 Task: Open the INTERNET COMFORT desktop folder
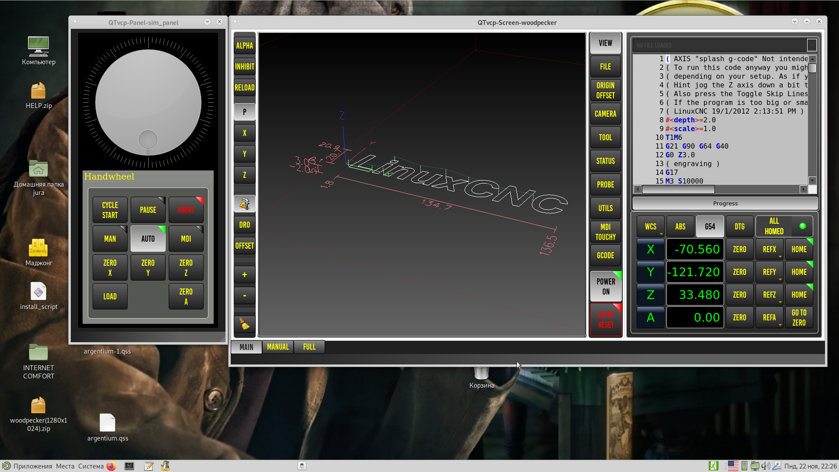[x=38, y=361]
